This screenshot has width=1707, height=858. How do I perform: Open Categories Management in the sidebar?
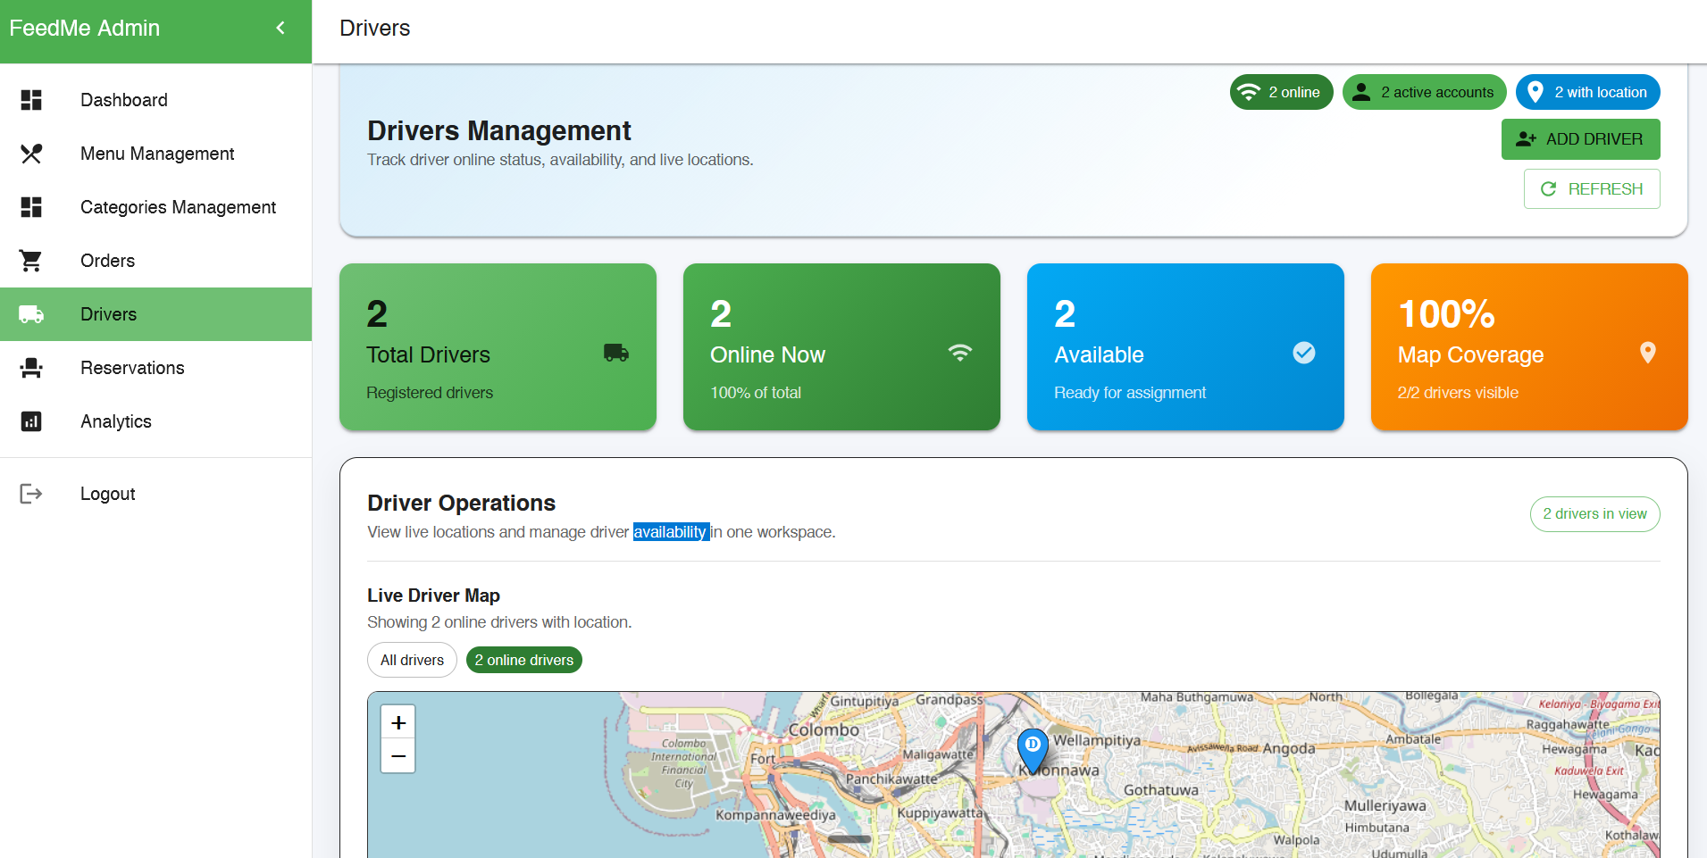pos(178,207)
